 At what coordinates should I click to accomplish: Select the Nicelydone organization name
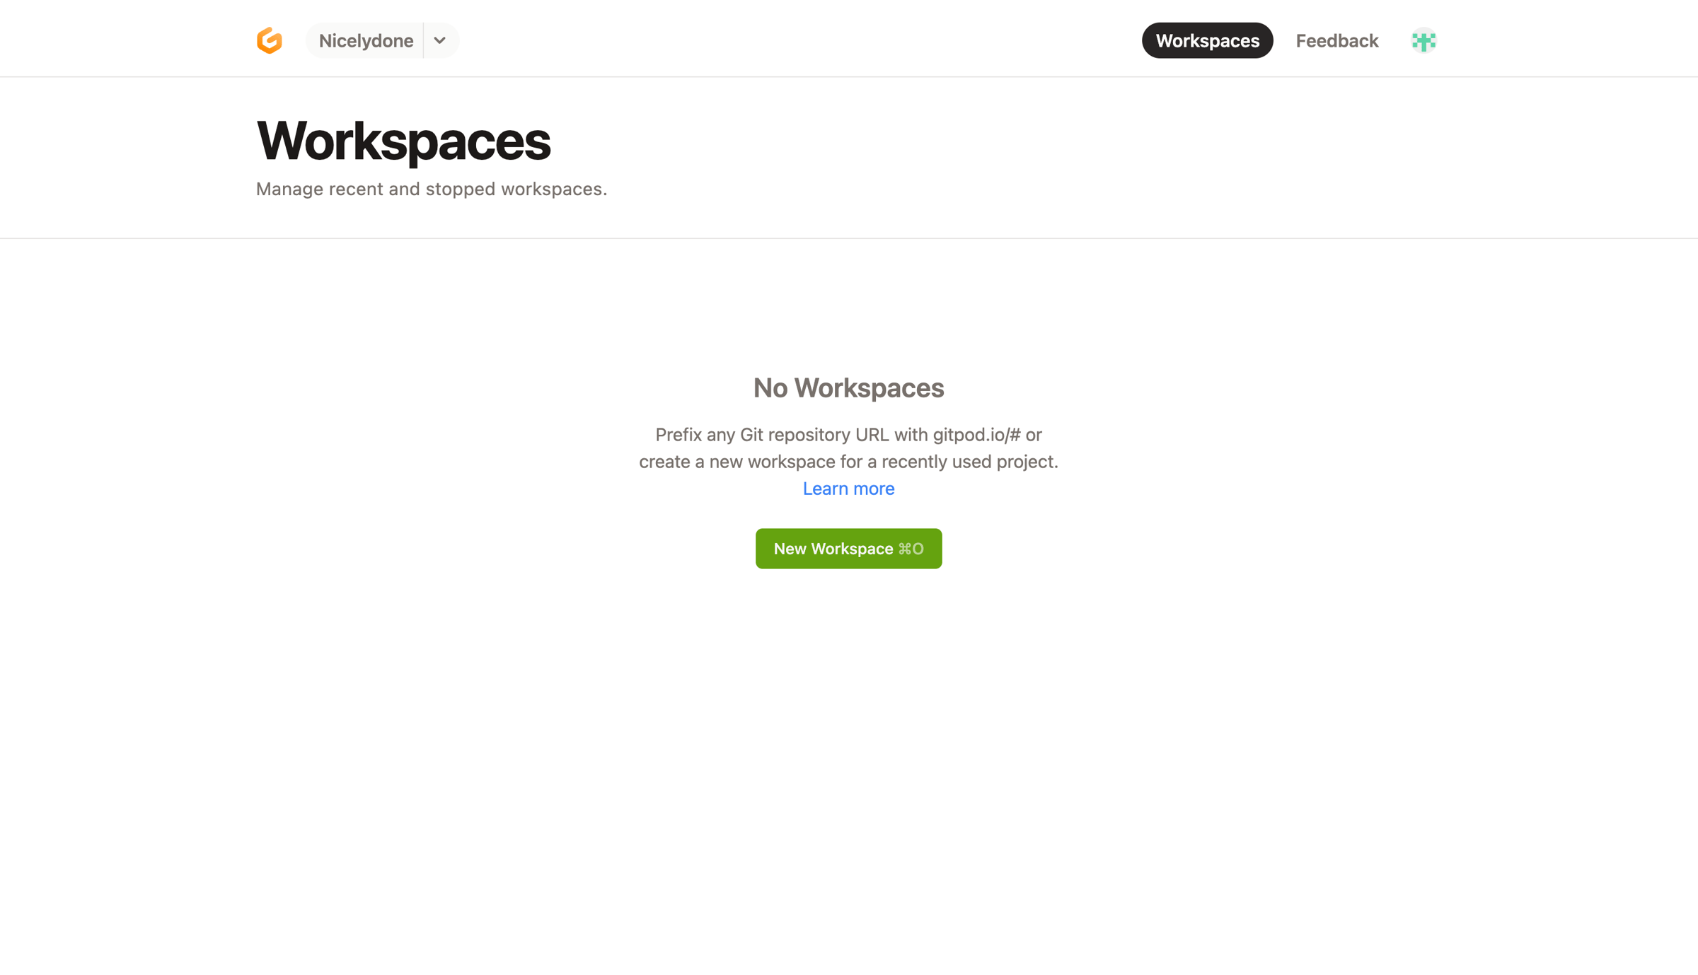tap(366, 40)
